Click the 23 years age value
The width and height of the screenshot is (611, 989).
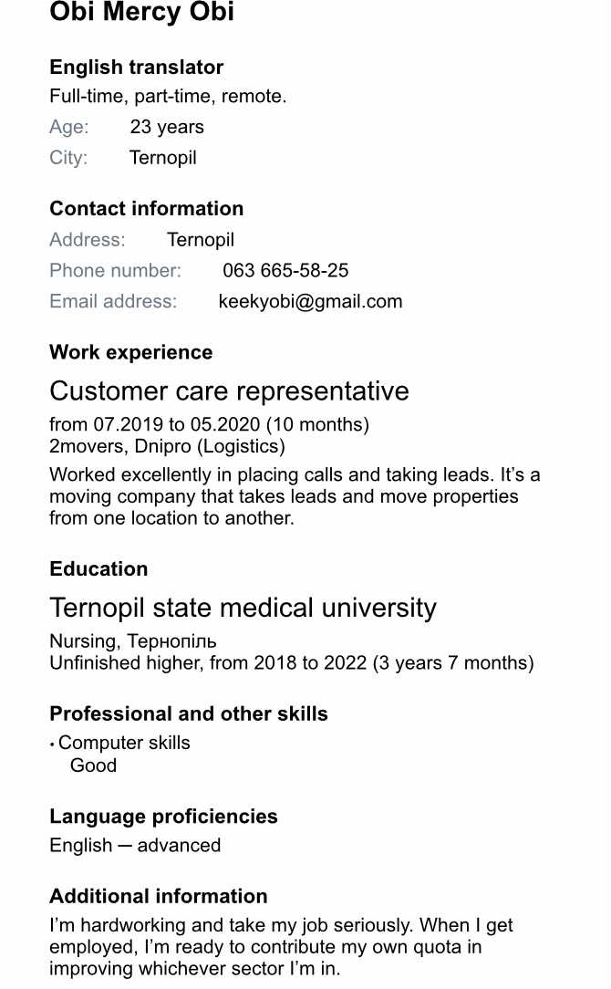[x=167, y=127]
